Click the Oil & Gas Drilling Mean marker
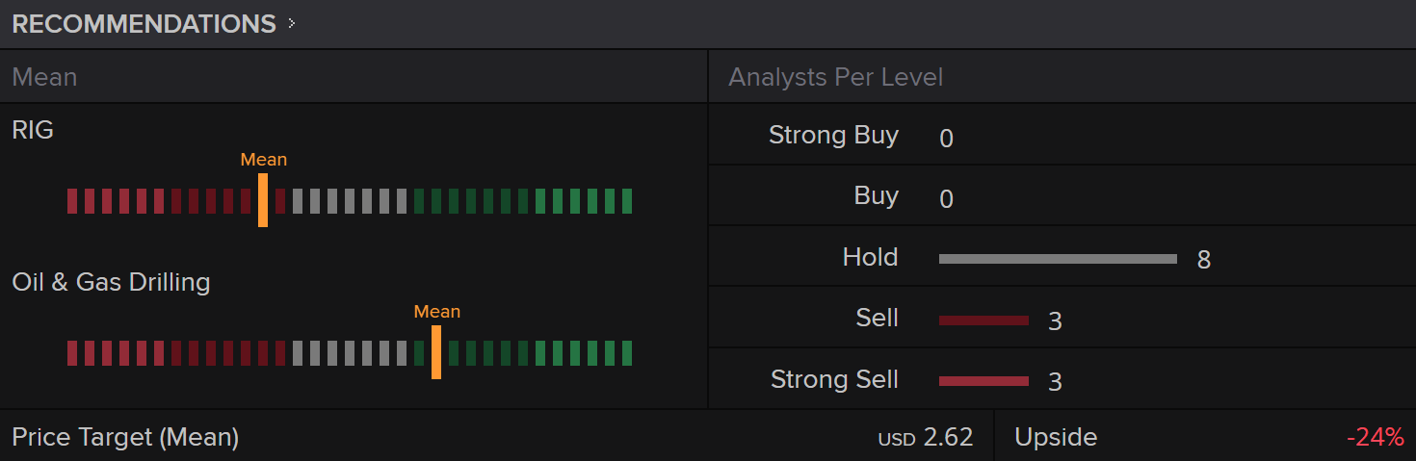This screenshot has width=1416, height=461. click(436, 352)
